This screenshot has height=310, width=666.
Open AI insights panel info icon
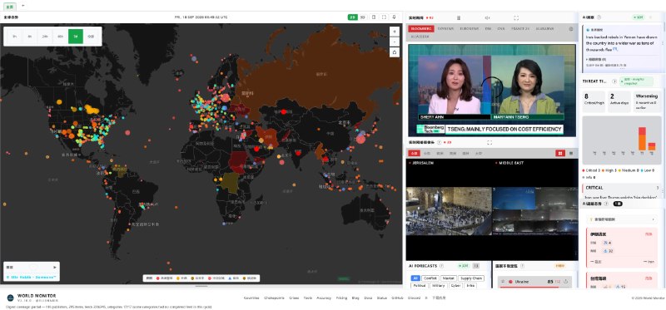(x=599, y=17)
